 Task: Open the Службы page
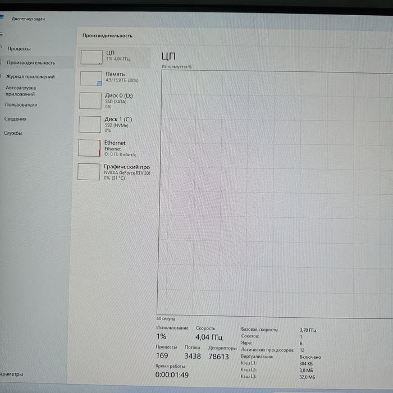(13, 133)
